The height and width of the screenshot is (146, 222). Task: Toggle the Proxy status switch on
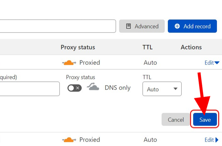pos(75,88)
